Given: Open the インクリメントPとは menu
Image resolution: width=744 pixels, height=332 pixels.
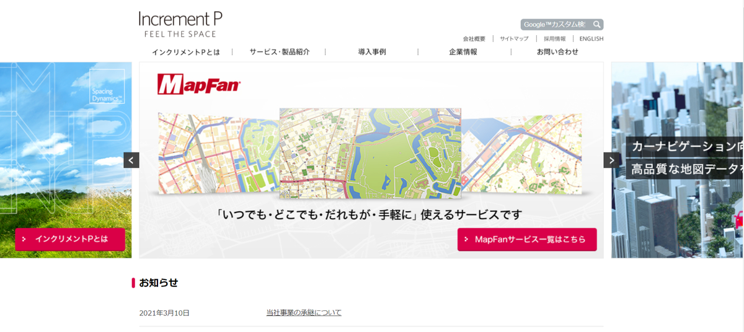Looking at the screenshot, I should (185, 52).
